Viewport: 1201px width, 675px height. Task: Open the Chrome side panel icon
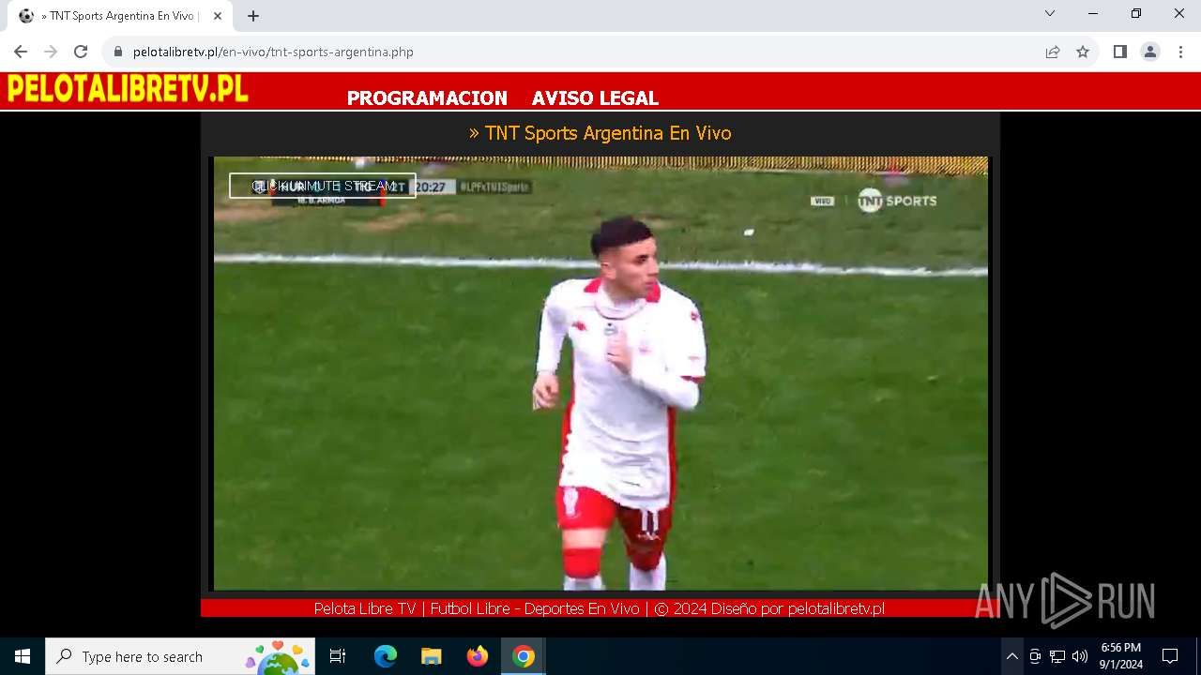point(1119,52)
